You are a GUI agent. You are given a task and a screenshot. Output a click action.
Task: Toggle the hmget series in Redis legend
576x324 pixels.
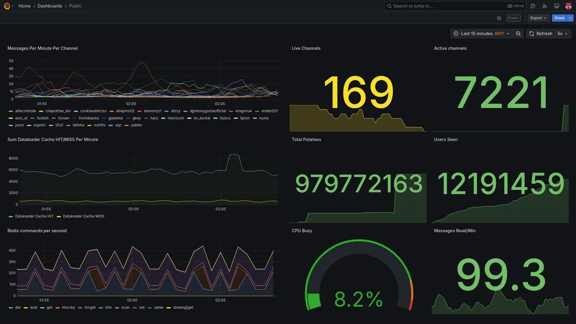tap(87, 308)
